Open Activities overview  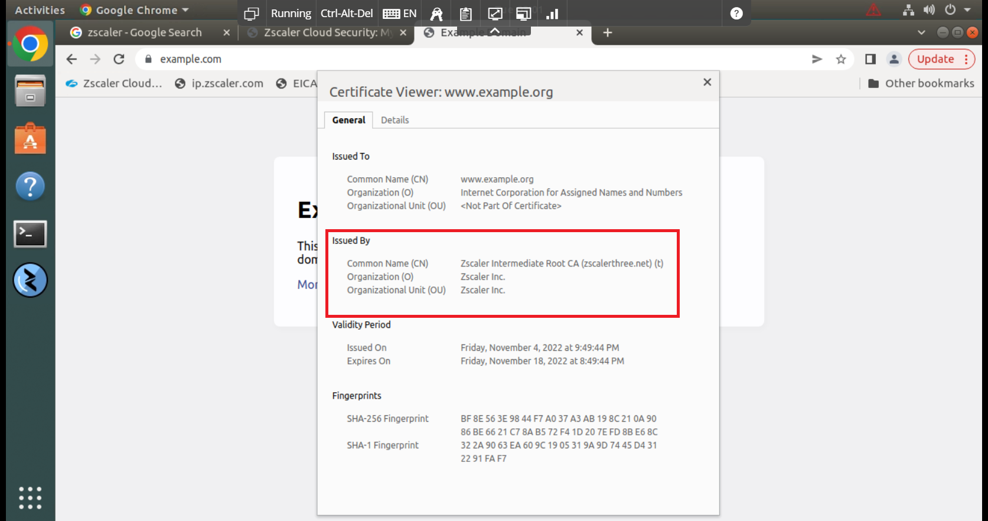pyautogui.click(x=40, y=10)
